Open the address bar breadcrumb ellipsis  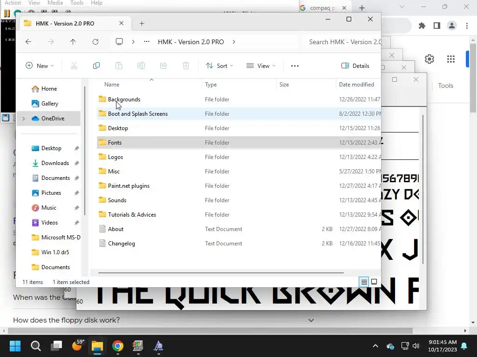pos(147,42)
